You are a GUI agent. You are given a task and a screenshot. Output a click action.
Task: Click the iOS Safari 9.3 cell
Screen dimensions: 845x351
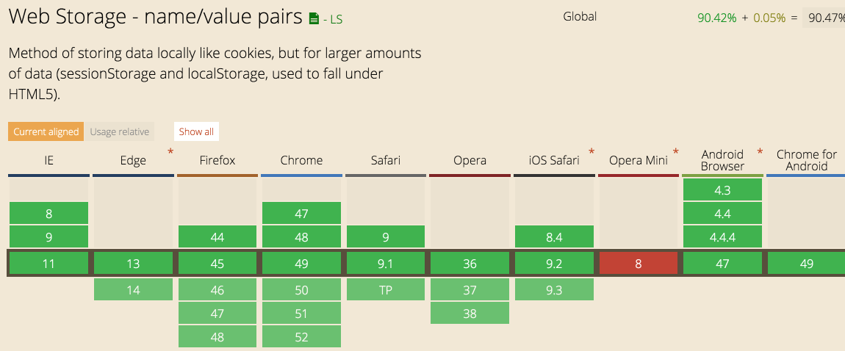click(554, 289)
